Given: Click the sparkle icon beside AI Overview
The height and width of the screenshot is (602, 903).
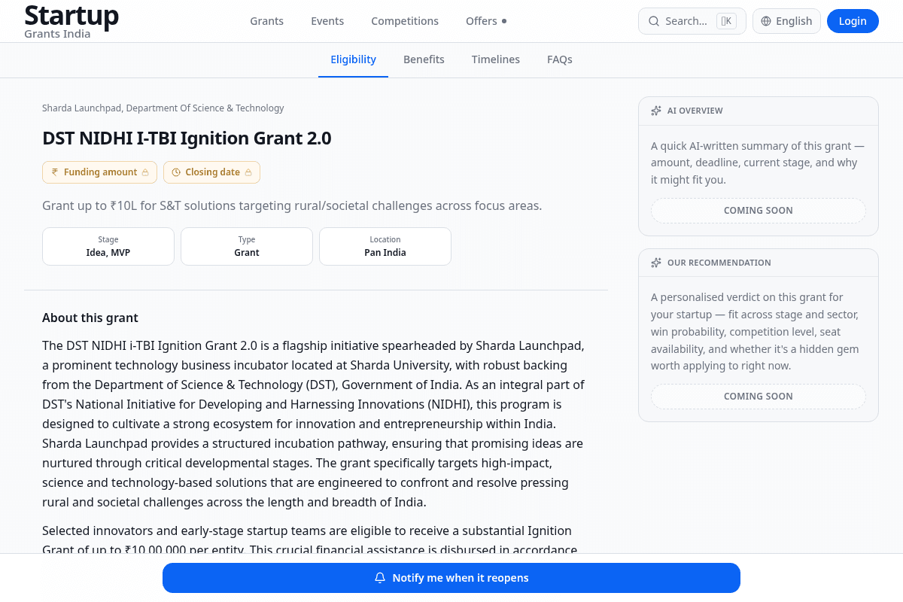Looking at the screenshot, I should pyautogui.click(x=656, y=111).
